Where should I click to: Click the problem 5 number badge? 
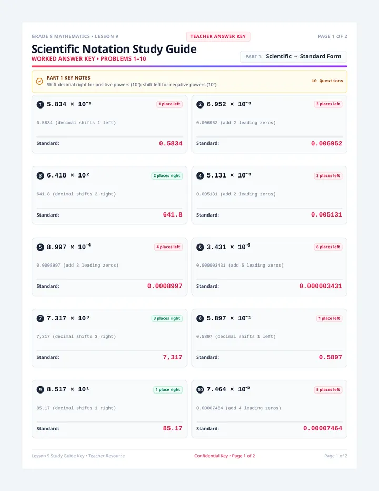pos(41,247)
